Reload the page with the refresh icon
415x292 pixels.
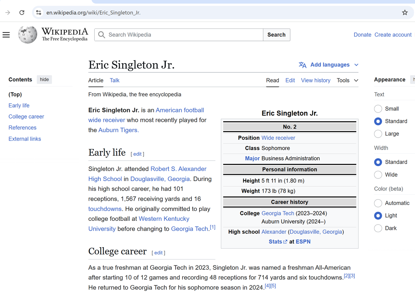pos(22,12)
